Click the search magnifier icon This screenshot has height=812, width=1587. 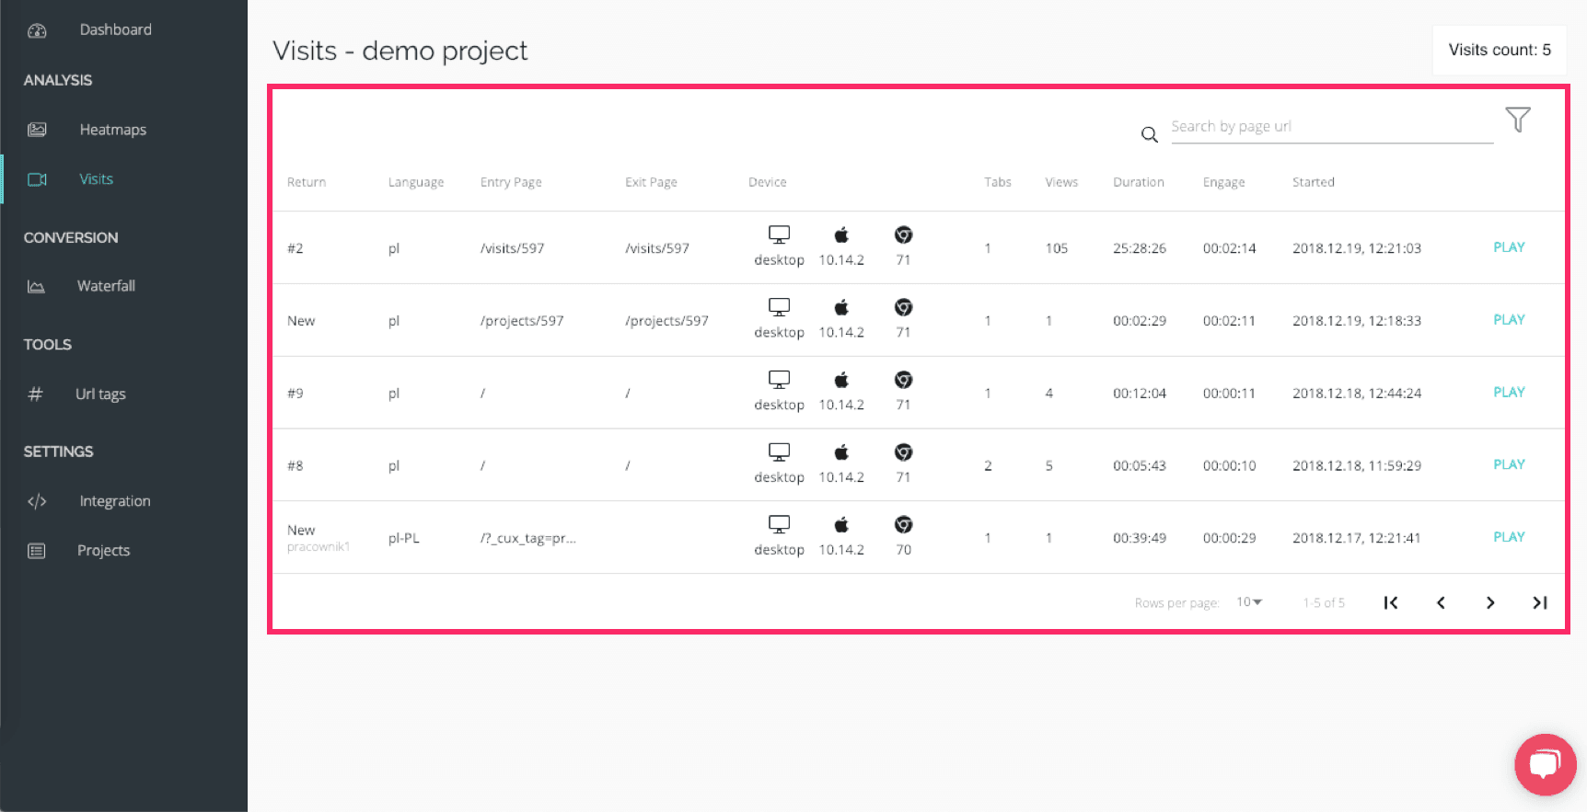1149,134
